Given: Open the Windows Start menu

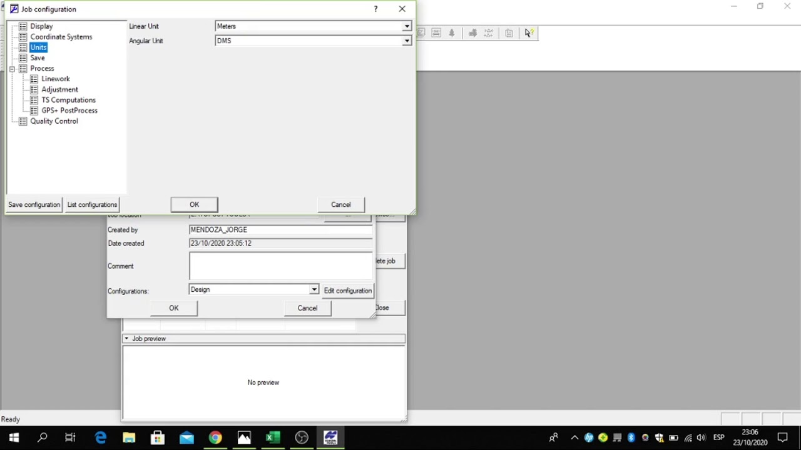Looking at the screenshot, I should click(x=14, y=437).
